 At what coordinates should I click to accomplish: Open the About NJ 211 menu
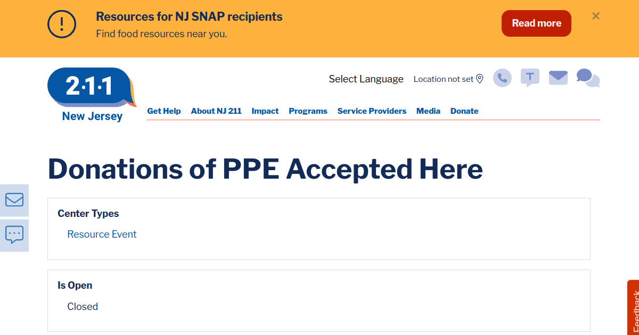click(216, 111)
